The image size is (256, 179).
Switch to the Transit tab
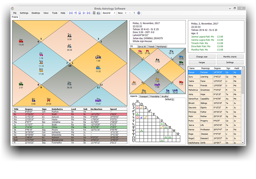pyautogui.click(x=151, y=47)
